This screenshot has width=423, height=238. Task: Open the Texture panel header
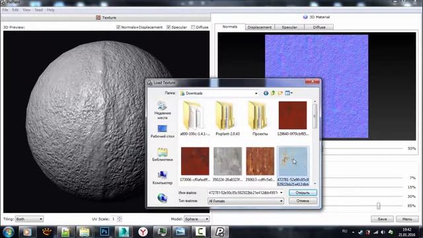[x=106, y=18]
